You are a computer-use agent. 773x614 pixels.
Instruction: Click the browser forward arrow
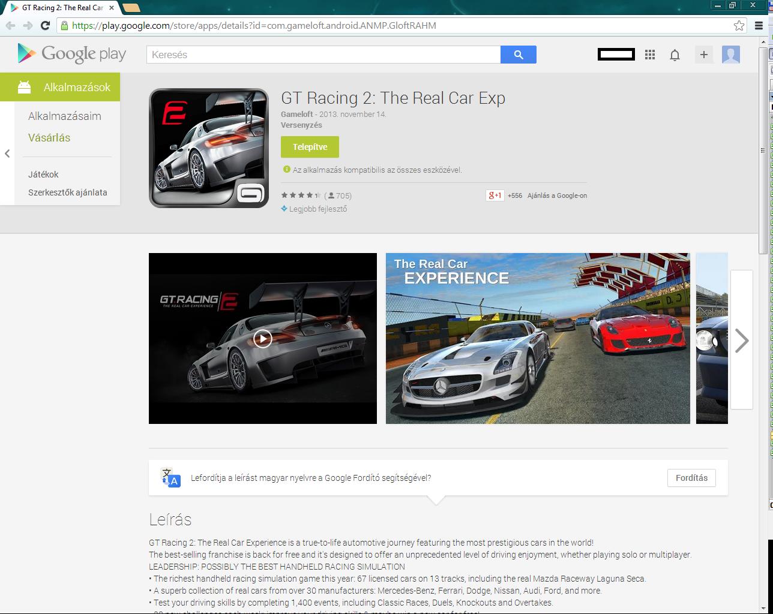[28, 25]
